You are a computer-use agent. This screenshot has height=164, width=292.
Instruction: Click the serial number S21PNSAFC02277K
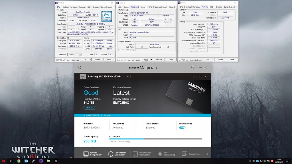point(91,115)
